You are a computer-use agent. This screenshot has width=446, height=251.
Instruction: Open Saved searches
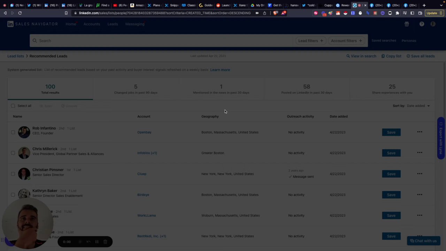click(384, 40)
